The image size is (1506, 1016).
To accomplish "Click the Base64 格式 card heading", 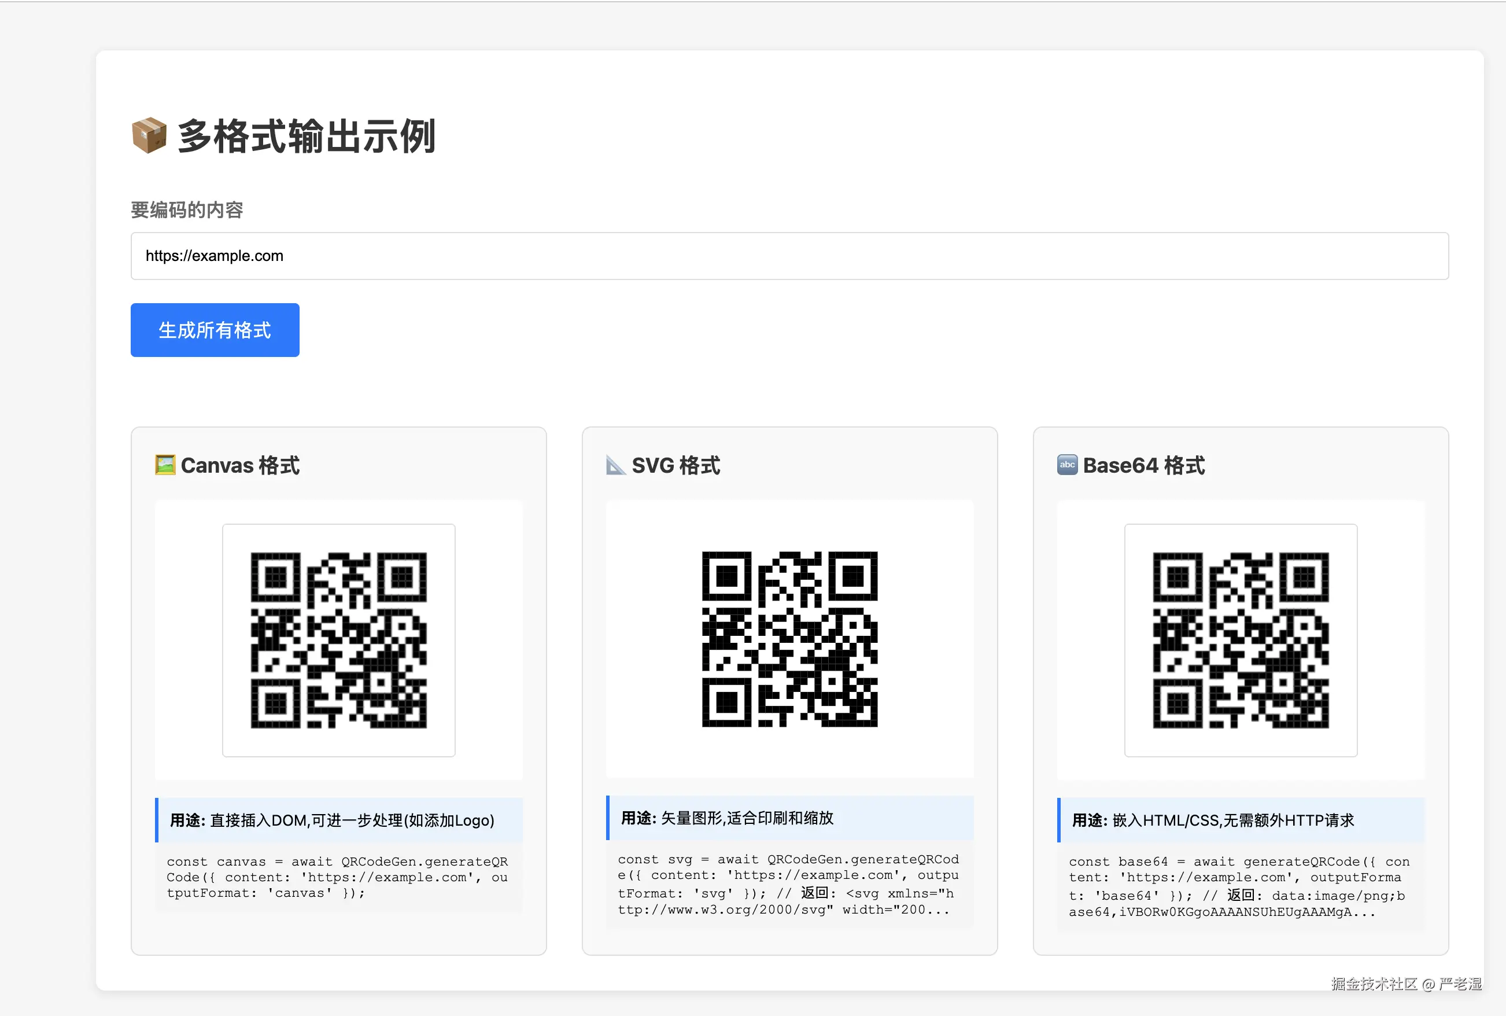I will click(1143, 465).
